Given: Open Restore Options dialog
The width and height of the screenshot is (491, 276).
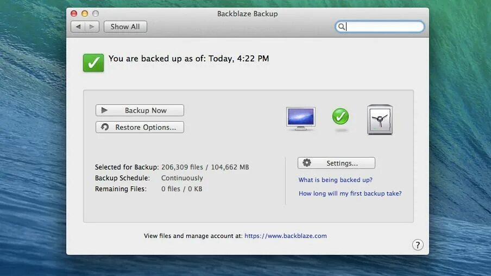Looking at the screenshot, I should [x=140, y=127].
